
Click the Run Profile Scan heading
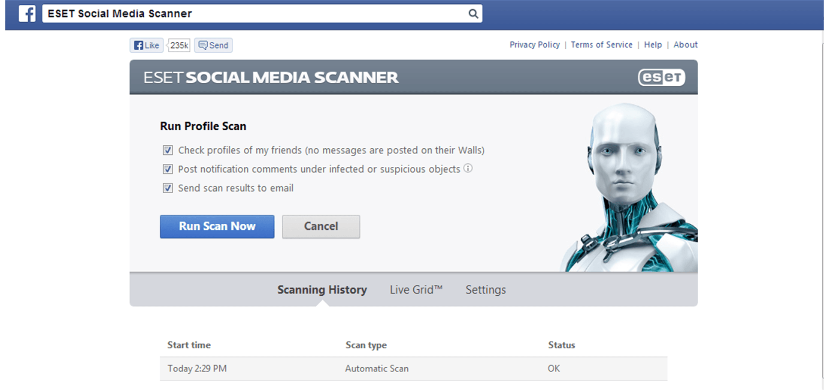coord(203,126)
